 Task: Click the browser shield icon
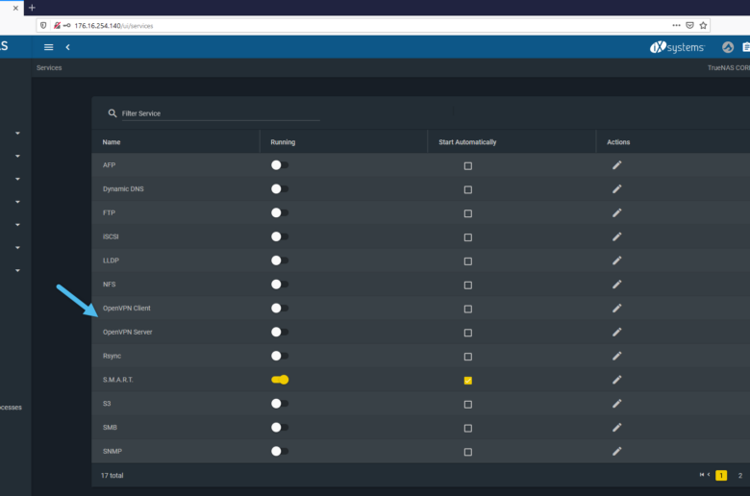click(43, 25)
